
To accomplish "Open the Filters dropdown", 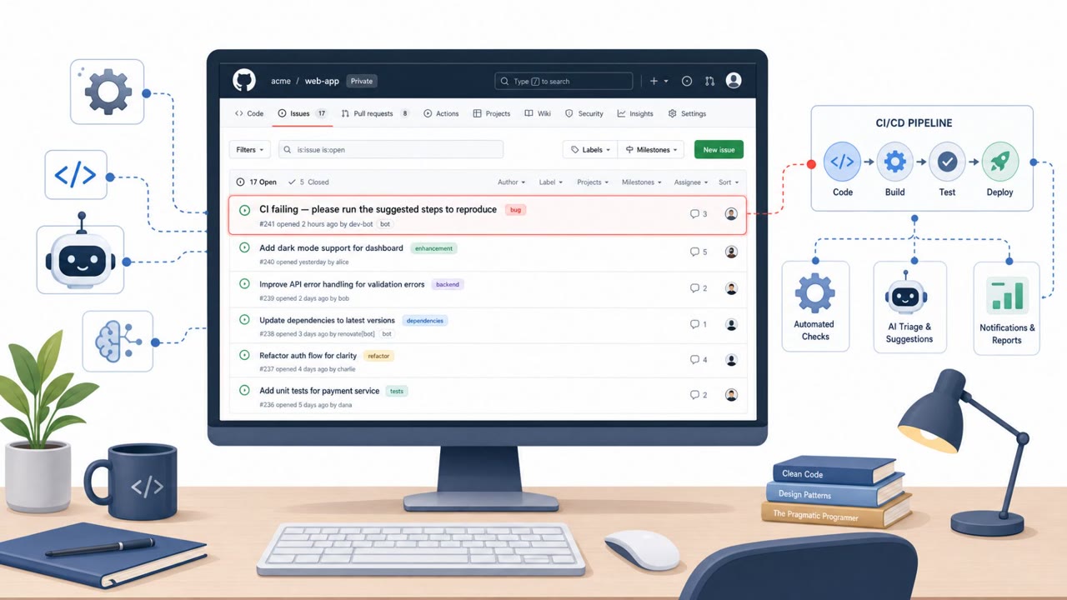I will (250, 150).
